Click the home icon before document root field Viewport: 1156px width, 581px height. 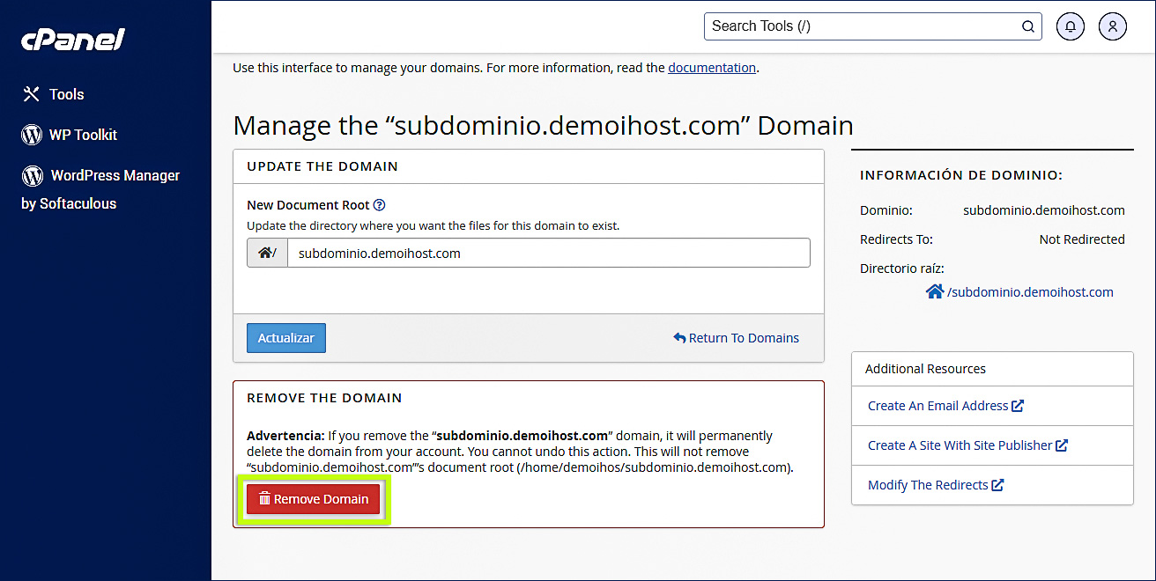click(x=267, y=253)
